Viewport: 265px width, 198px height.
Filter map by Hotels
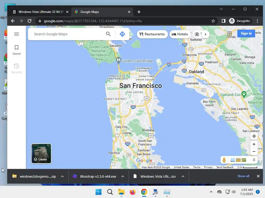click(x=180, y=34)
